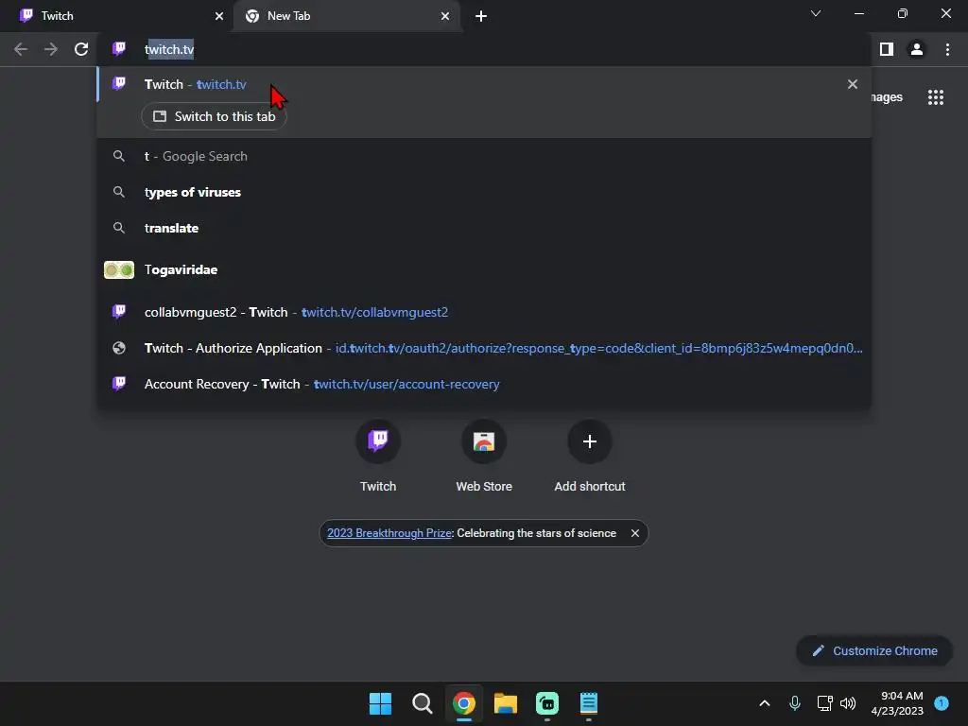Viewport: 968px width, 726px height.
Task: Open the tab search chevron
Action: pyautogui.click(x=816, y=13)
